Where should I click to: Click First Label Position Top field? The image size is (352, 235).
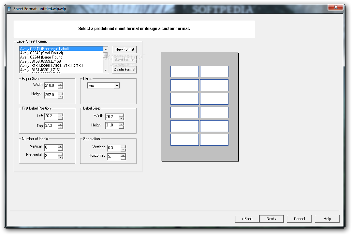51,125
